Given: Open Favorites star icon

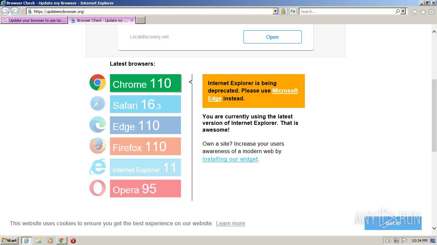Looking at the screenshot, I should [423, 12].
